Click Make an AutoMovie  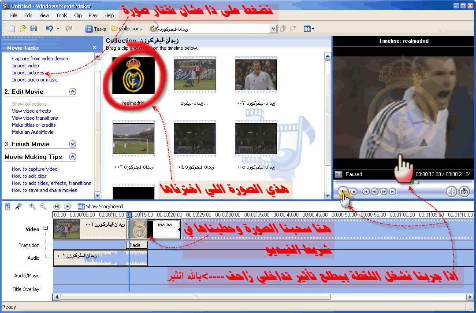[33, 132]
